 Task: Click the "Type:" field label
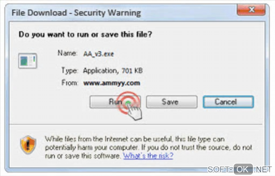click(x=69, y=71)
